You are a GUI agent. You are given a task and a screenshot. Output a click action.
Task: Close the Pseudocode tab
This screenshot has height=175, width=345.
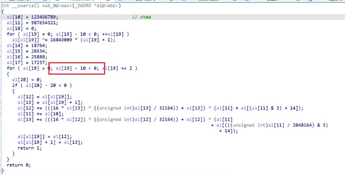pyautogui.click(x=108, y=1)
